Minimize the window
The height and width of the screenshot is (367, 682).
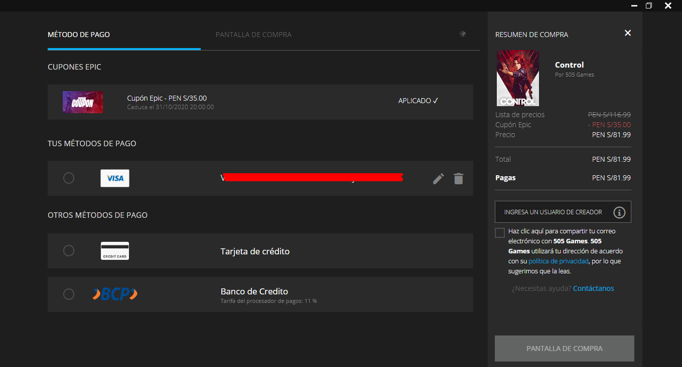pyautogui.click(x=634, y=6)
